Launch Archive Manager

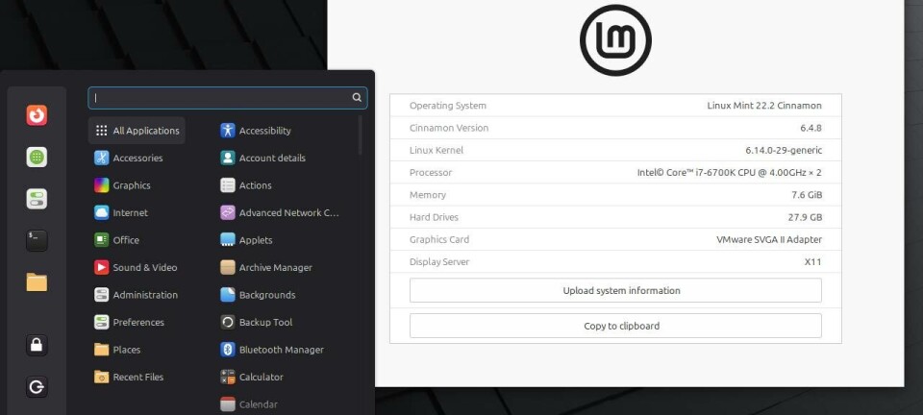266,267
